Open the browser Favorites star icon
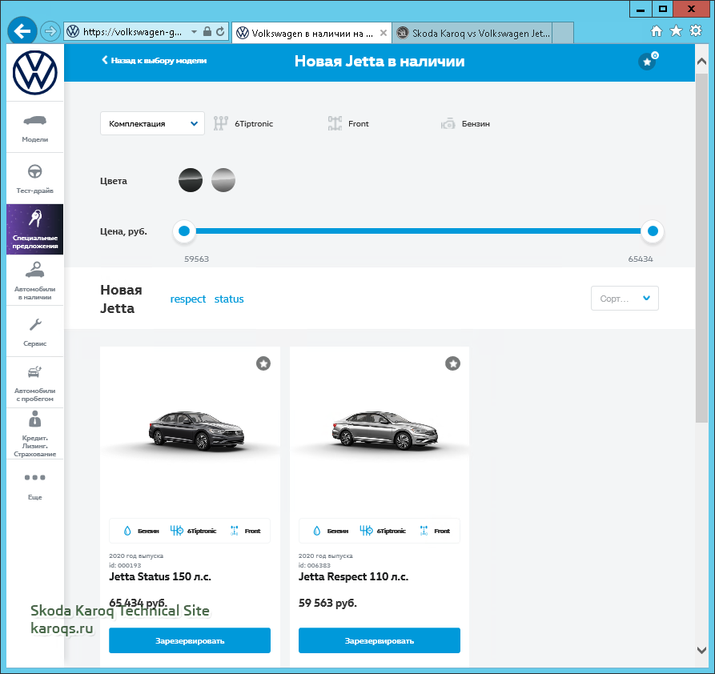 click(x=676, y=31)
